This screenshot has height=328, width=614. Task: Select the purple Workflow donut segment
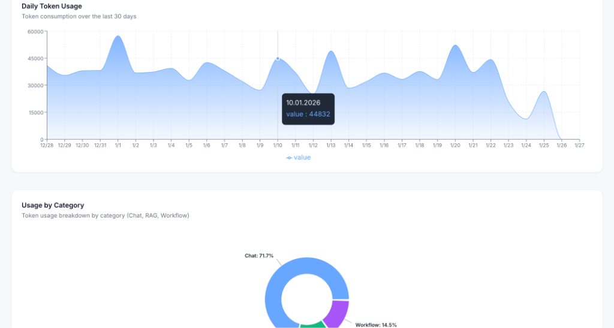(337, 312)
